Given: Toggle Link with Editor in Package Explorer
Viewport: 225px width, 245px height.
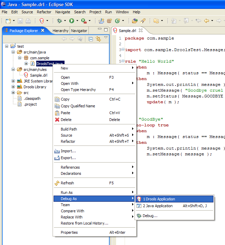Looking at the screenshot, I should click(x=98, y=39).
